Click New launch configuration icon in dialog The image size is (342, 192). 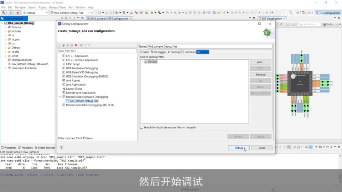pos(59,45)
